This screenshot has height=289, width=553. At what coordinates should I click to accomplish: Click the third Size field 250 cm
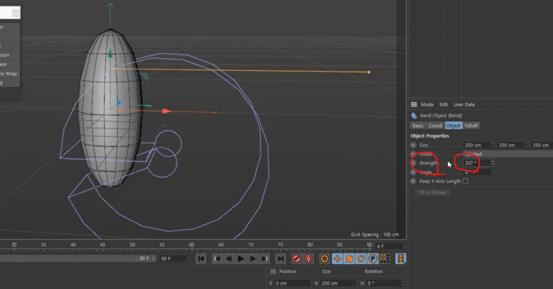tap(542, 145)
